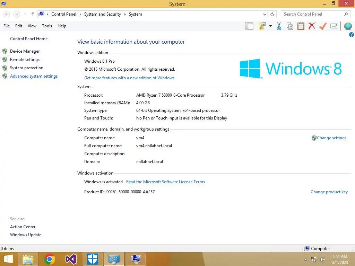Click the network icon in system tray
This screenshot has width=355, height=266.
click(314, 259)
